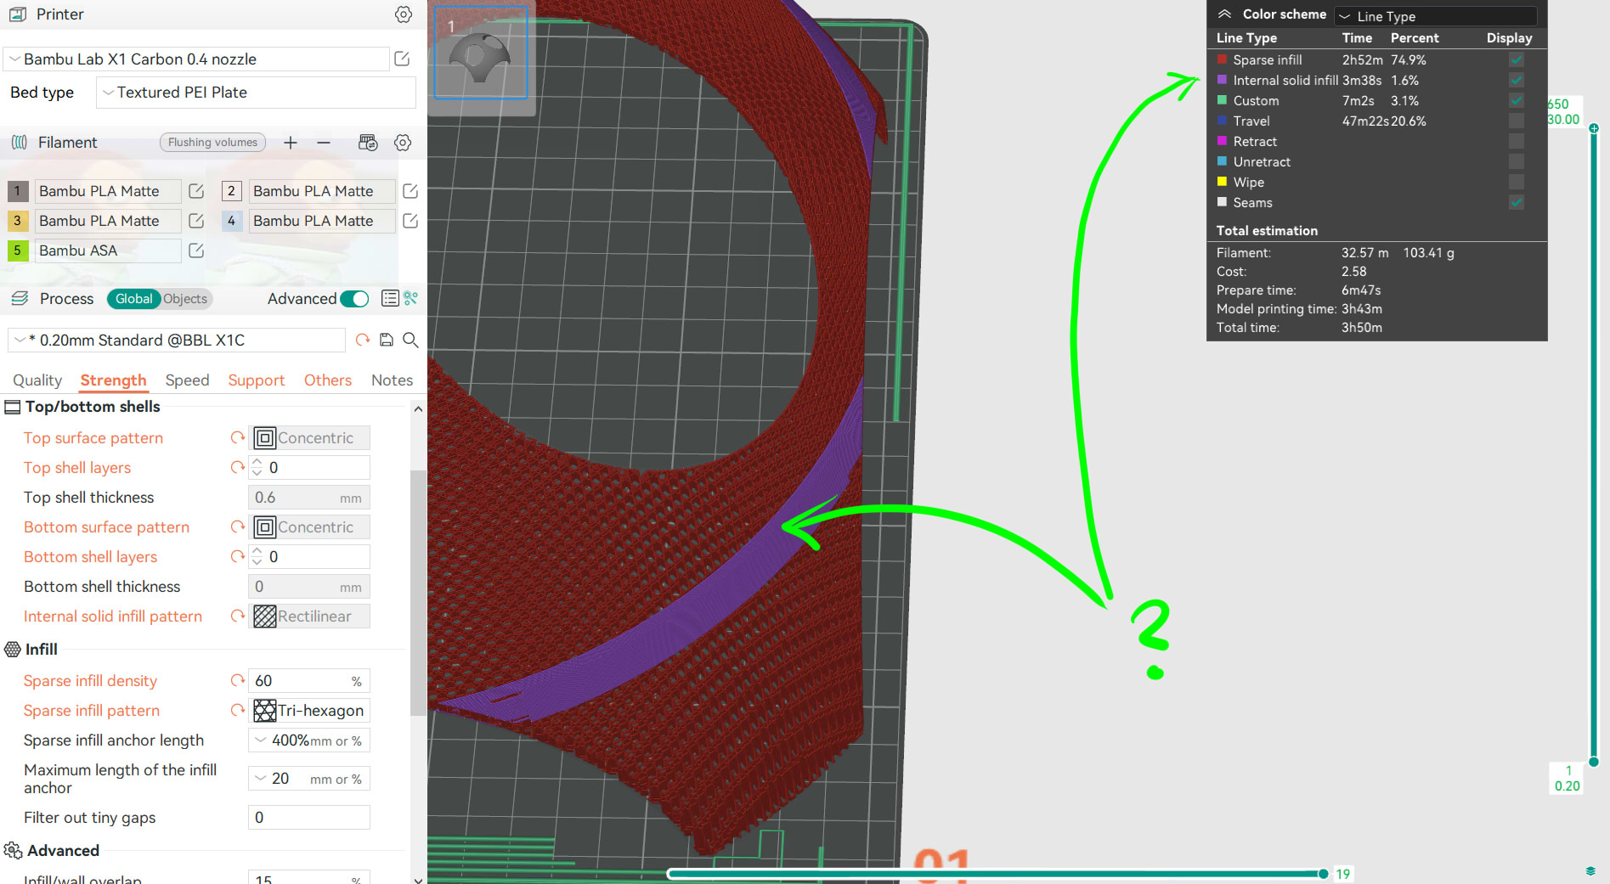This screenshot has width=1610, height=884.
Task: Open compare presets icon beside Advanced
Action: click(x=411, y=298)
